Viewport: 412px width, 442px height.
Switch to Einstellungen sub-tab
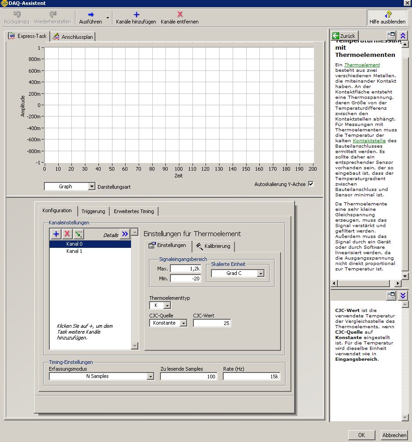point(168,246)
